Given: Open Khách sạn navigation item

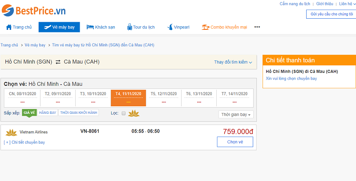Looking at the screenshot, I should (x=101, y=27).
